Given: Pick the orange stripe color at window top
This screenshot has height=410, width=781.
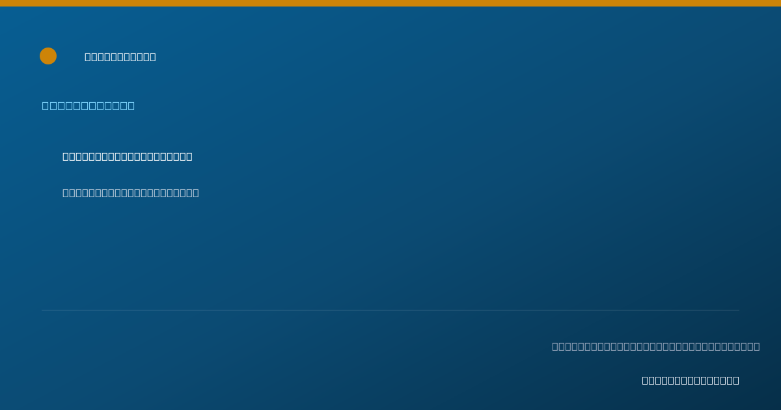Looking at the screenshot, I should (390, 3).
